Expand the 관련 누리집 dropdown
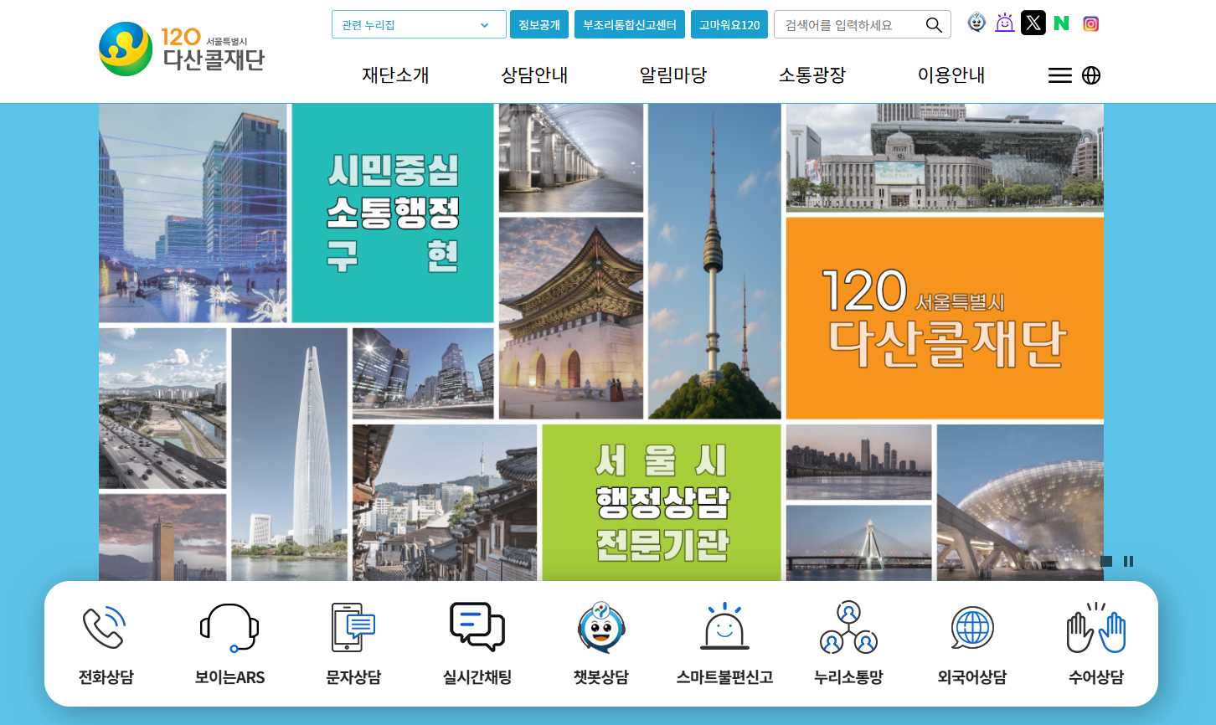This screenshot has width=1216, height=725. click(418, 24)
